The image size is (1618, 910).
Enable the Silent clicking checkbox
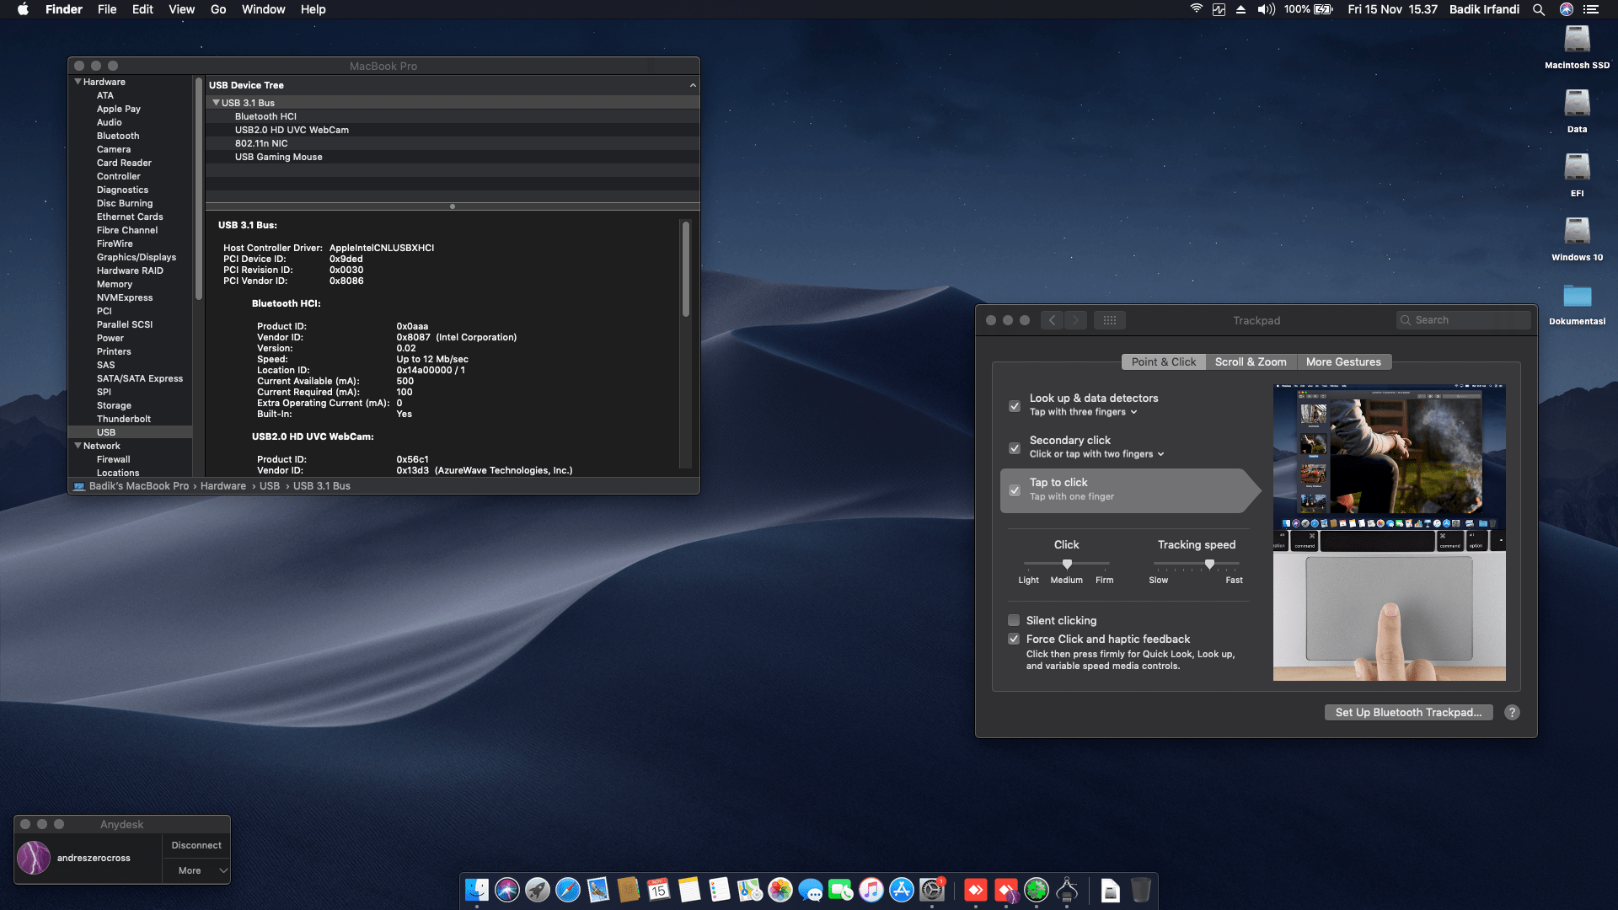tap(1014, 620)
